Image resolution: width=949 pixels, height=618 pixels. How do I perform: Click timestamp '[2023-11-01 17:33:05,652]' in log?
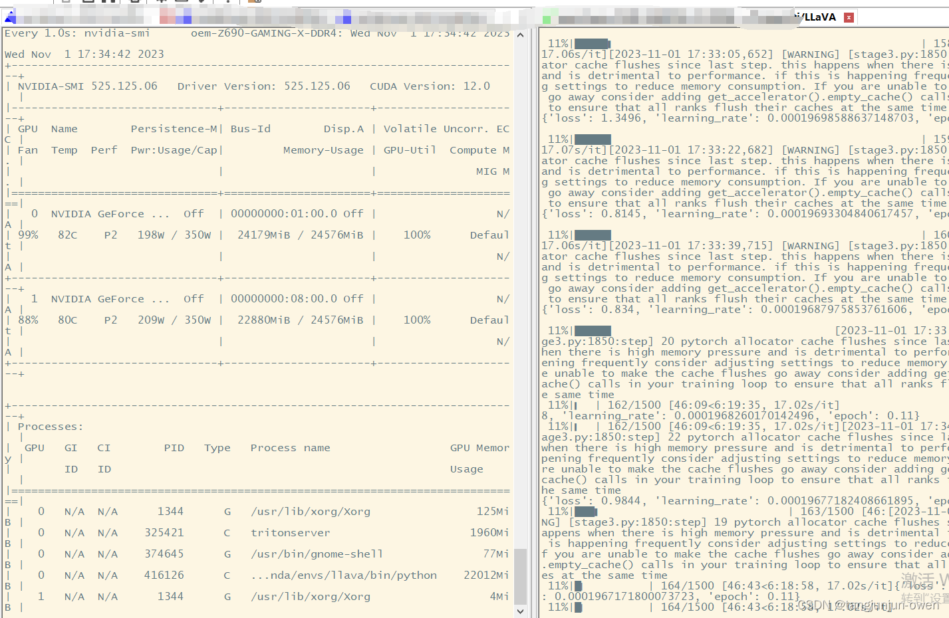point(692,54)
